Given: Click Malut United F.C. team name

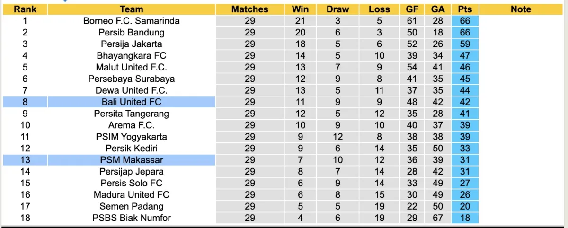Looking at the screenshot, I should 132,67.
